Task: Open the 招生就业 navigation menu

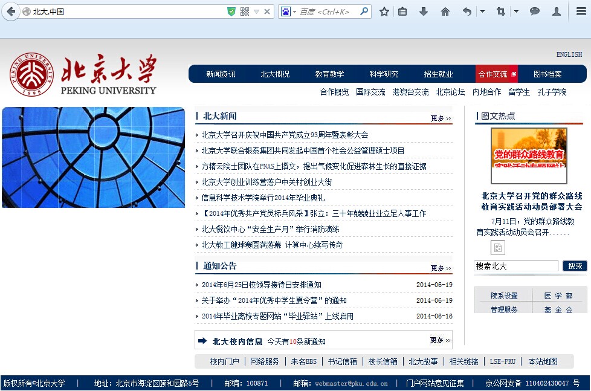Action: pyautogui.click(x=438, y=74)
